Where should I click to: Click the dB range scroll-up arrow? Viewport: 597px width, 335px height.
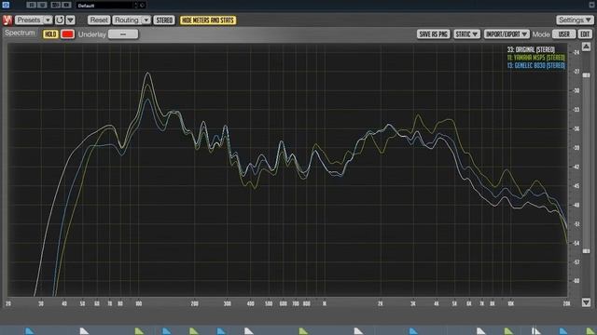(587, 47)
